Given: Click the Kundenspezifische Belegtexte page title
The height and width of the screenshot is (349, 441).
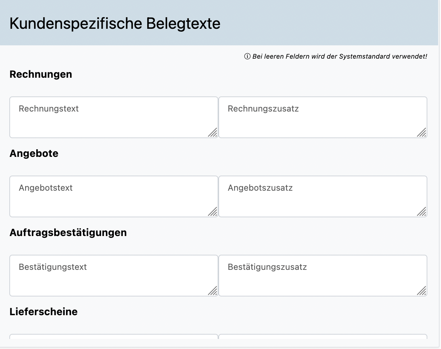Looking at the screenshot, I should point(115,24).
